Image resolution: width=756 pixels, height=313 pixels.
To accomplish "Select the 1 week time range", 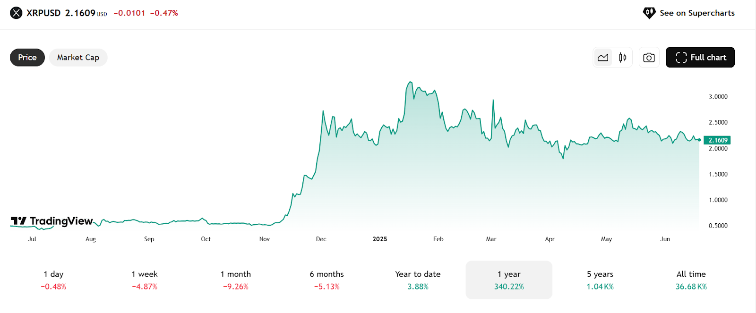I will pyautogui.click(x=145, y=280).
